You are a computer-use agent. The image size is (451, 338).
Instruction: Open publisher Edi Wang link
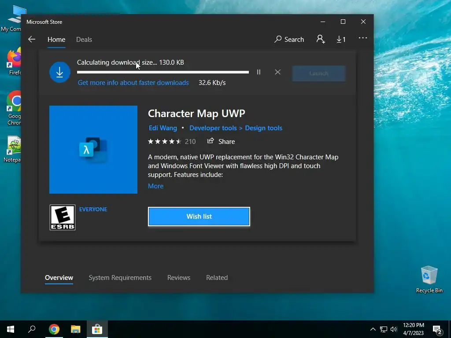[x=163, y=128]
